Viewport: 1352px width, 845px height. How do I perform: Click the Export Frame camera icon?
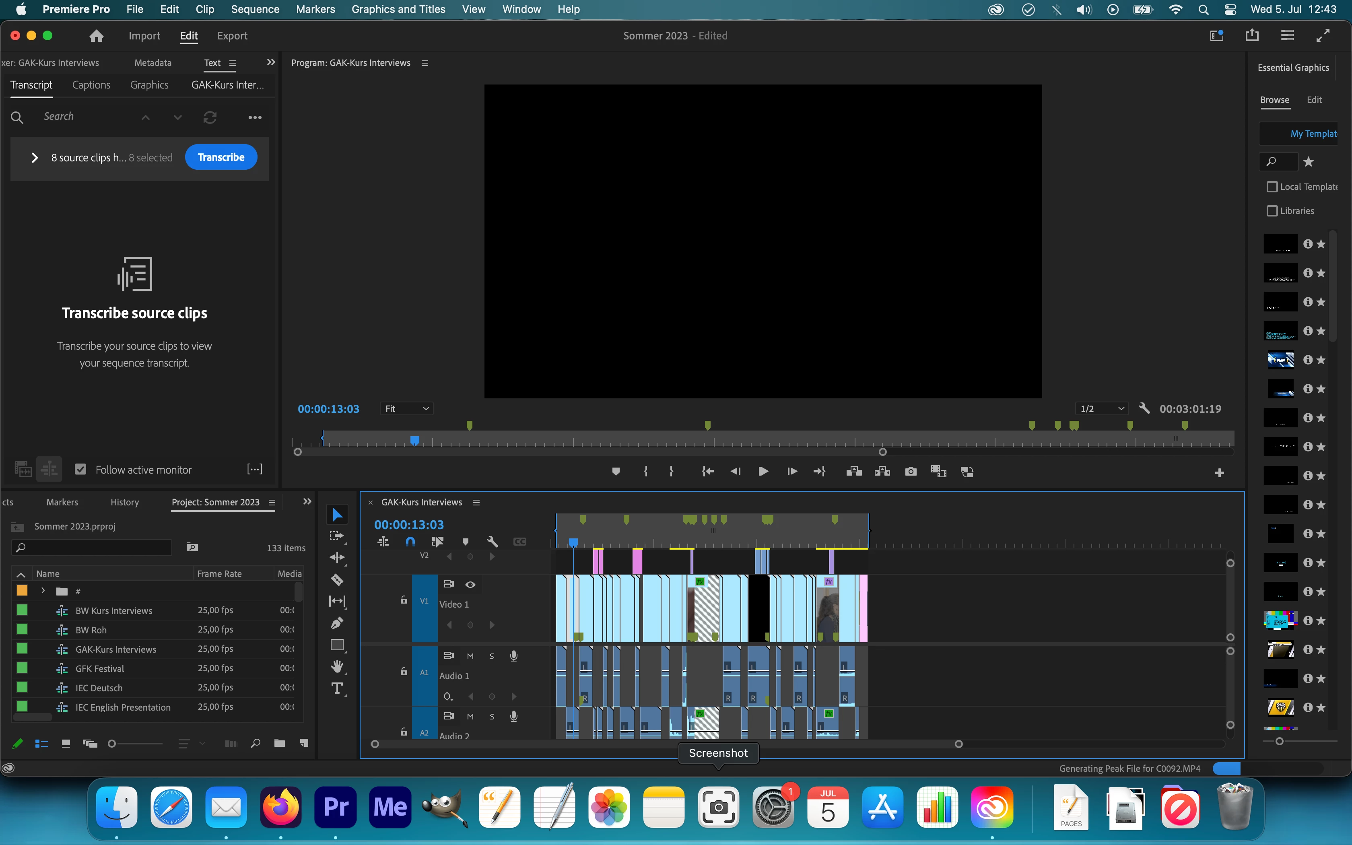pos(910,472)
